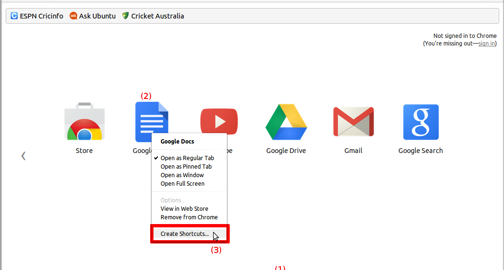Open the Cricket Australia bookmark
Viewport: 504px width, 270px height.
153,16
